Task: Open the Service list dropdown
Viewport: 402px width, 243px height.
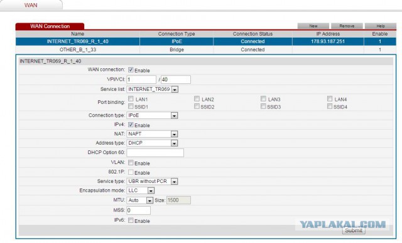Action: tap(152, 89)
